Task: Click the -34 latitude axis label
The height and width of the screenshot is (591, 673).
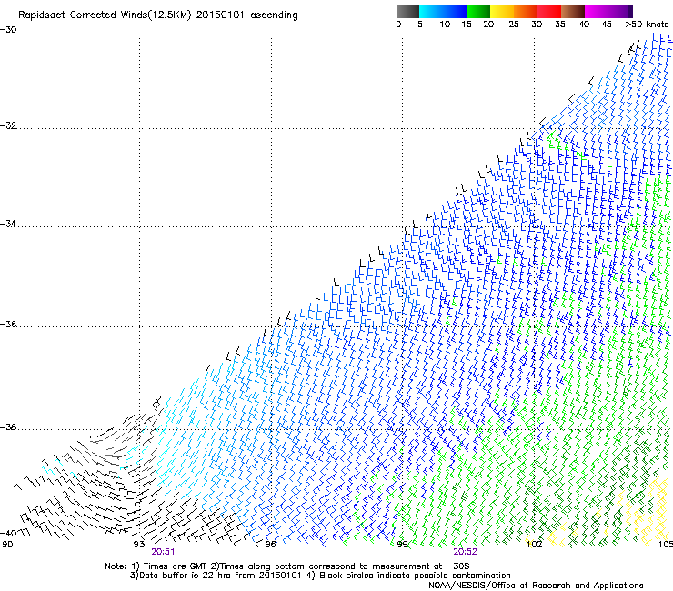Action: click(x=8, y=224)
